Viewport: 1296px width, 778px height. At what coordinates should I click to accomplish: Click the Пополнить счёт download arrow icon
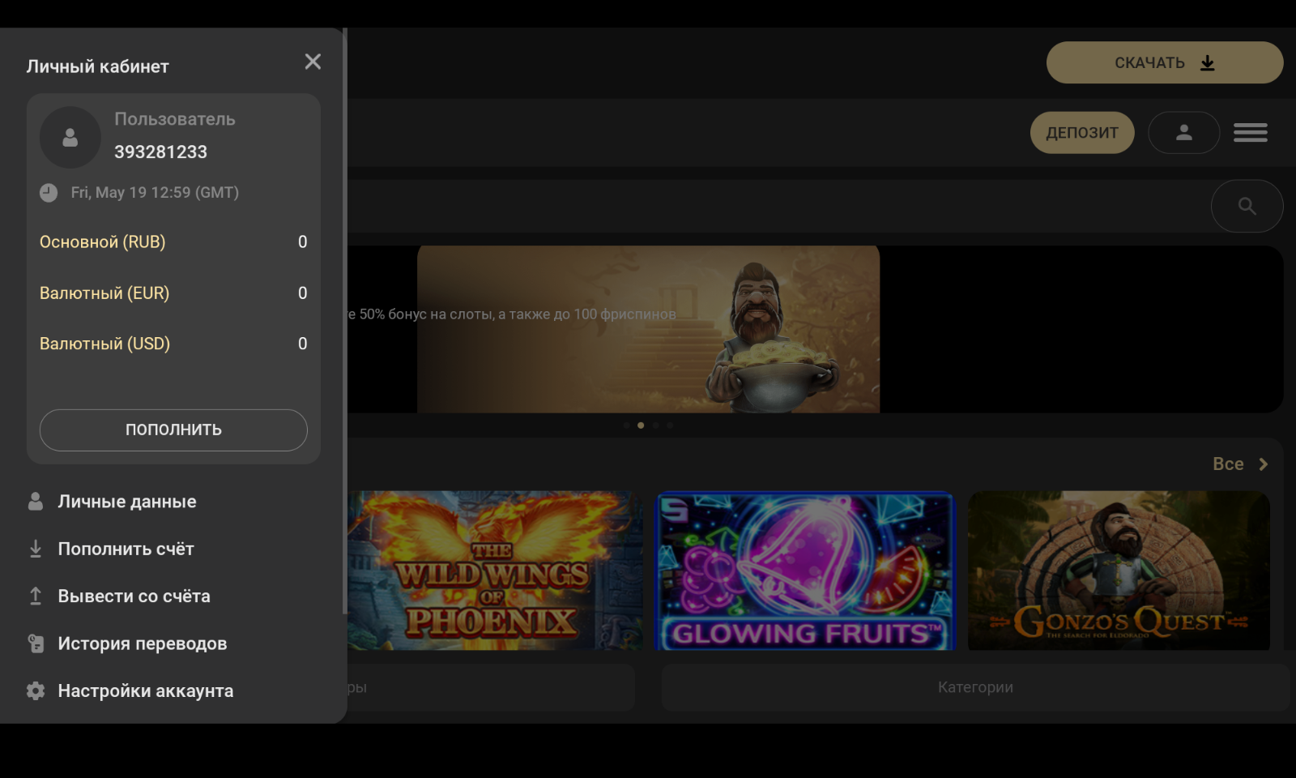(x=36, y=549)
